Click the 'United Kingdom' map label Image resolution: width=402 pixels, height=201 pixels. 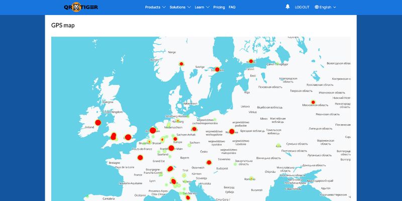pos(113,112)
